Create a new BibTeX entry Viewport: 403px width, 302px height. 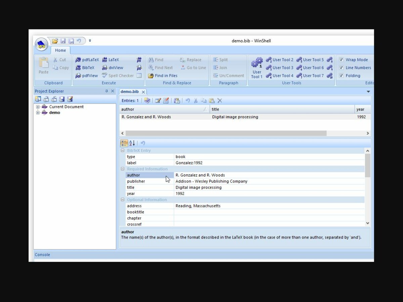147,100
